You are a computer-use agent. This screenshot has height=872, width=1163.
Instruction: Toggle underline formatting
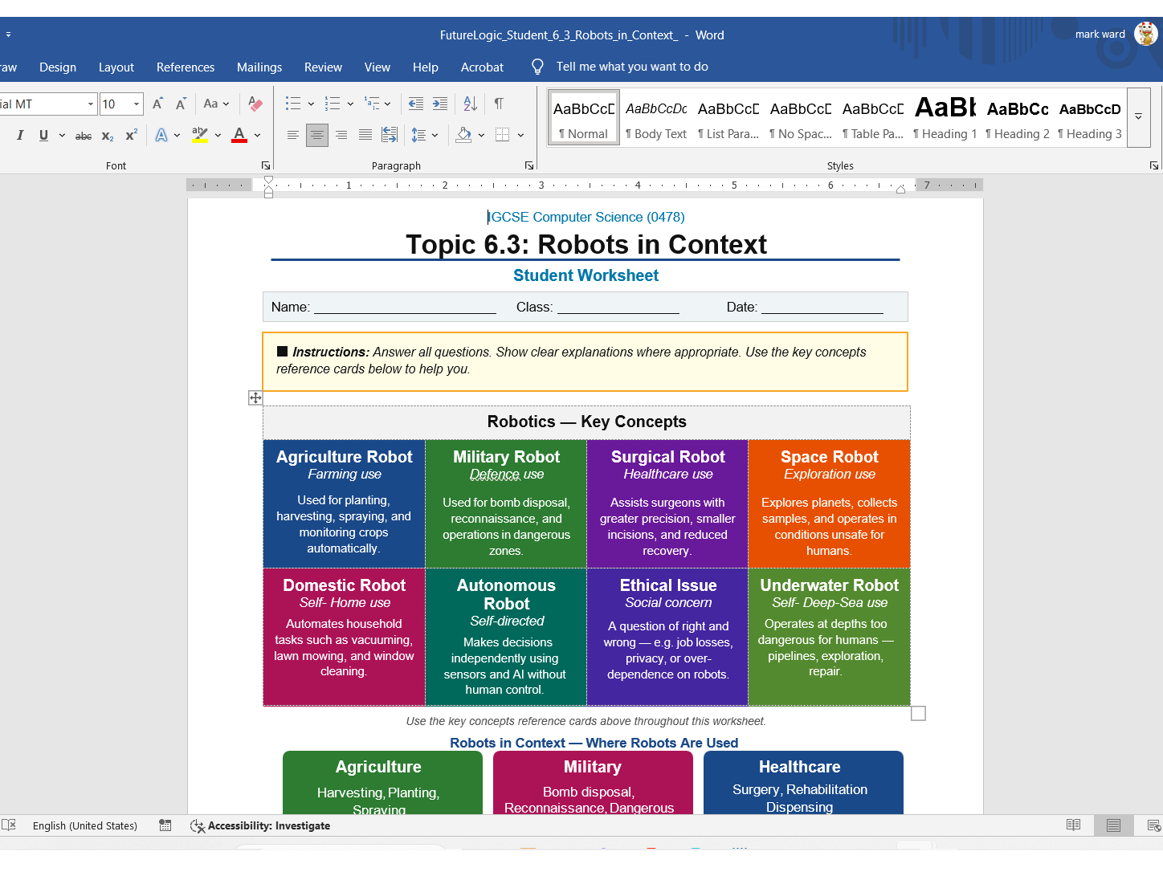click(x=43, y=136)
